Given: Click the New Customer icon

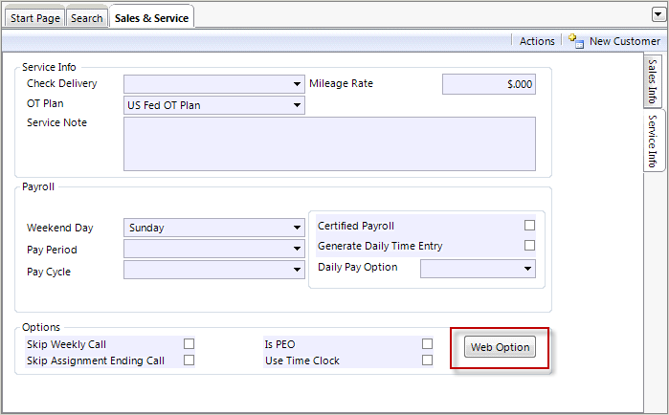Looking at the screenshot, I should click(x=576, y=41).
